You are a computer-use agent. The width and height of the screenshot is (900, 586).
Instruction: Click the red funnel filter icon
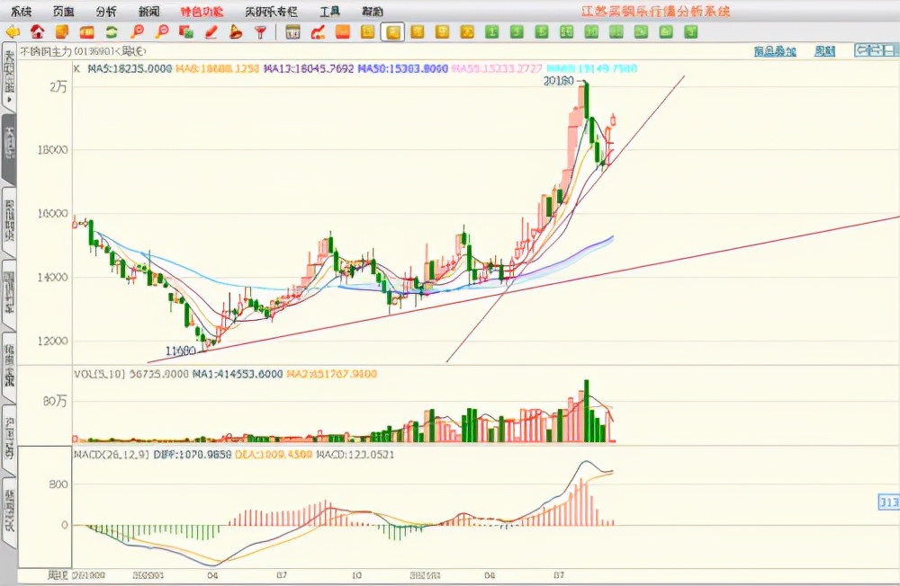[x=260, y=32]
